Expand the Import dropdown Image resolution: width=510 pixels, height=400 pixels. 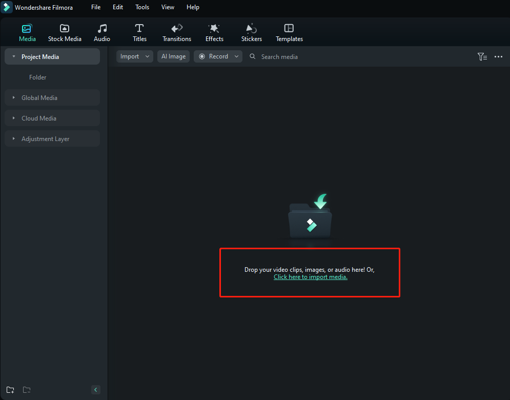(x=148, y=56)
